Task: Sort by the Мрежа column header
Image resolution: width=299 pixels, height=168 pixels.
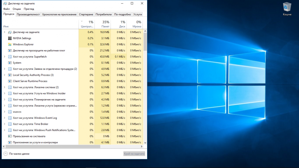Action: point(135,24)
